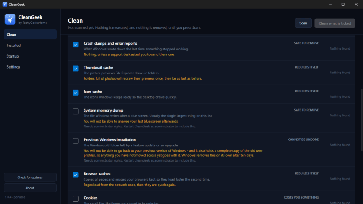Viewport: 363px width, 204px height.
Task: Tick the Cookies checkbox
Action: [x=76, y=199]
